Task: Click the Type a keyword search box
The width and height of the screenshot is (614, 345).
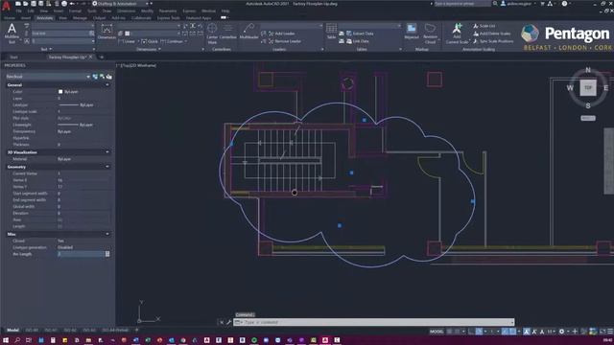Action: pyautogui.click(x=462, y=4)
